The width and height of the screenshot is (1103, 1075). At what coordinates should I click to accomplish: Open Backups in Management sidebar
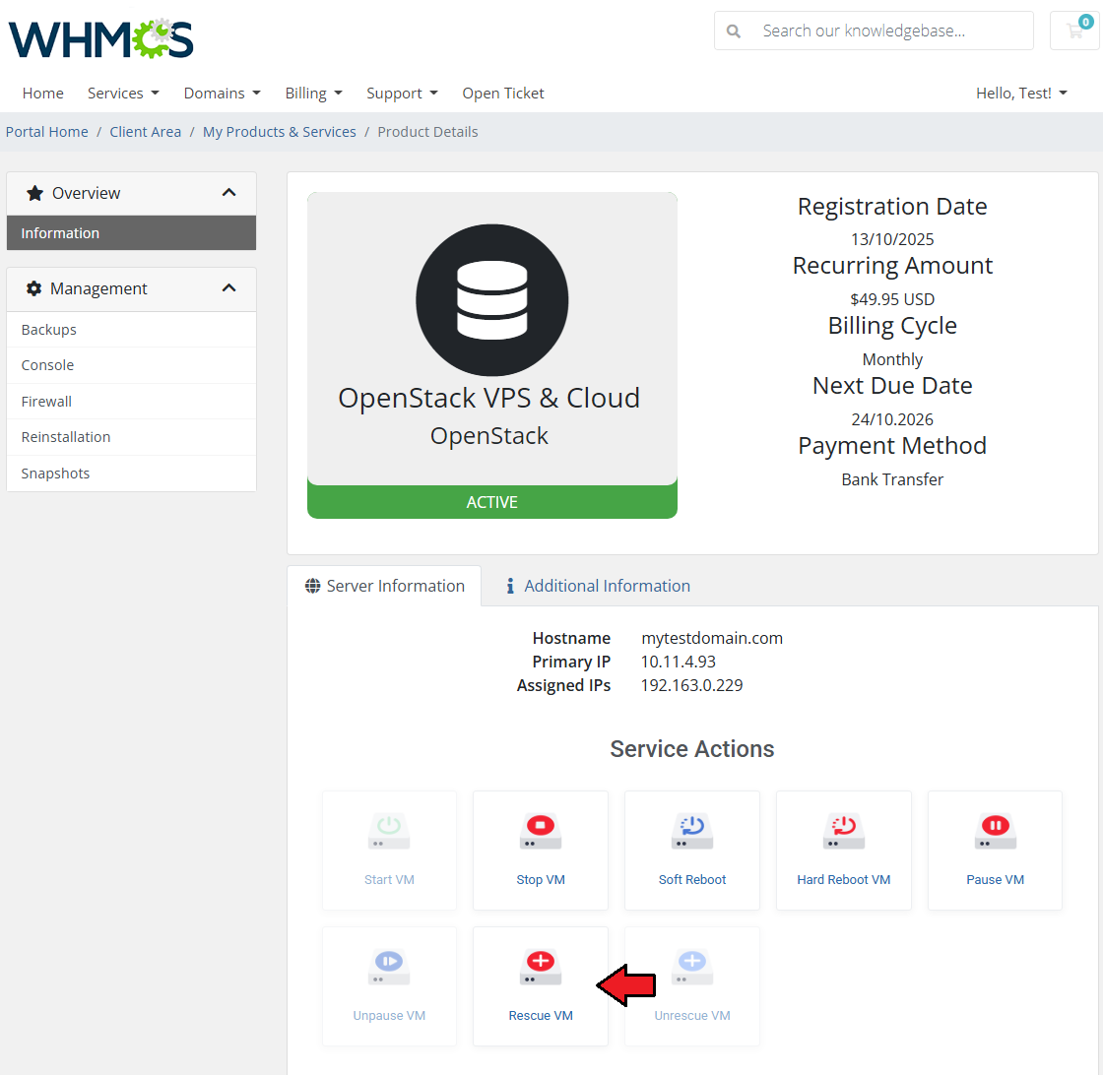[x=49, y=330]
